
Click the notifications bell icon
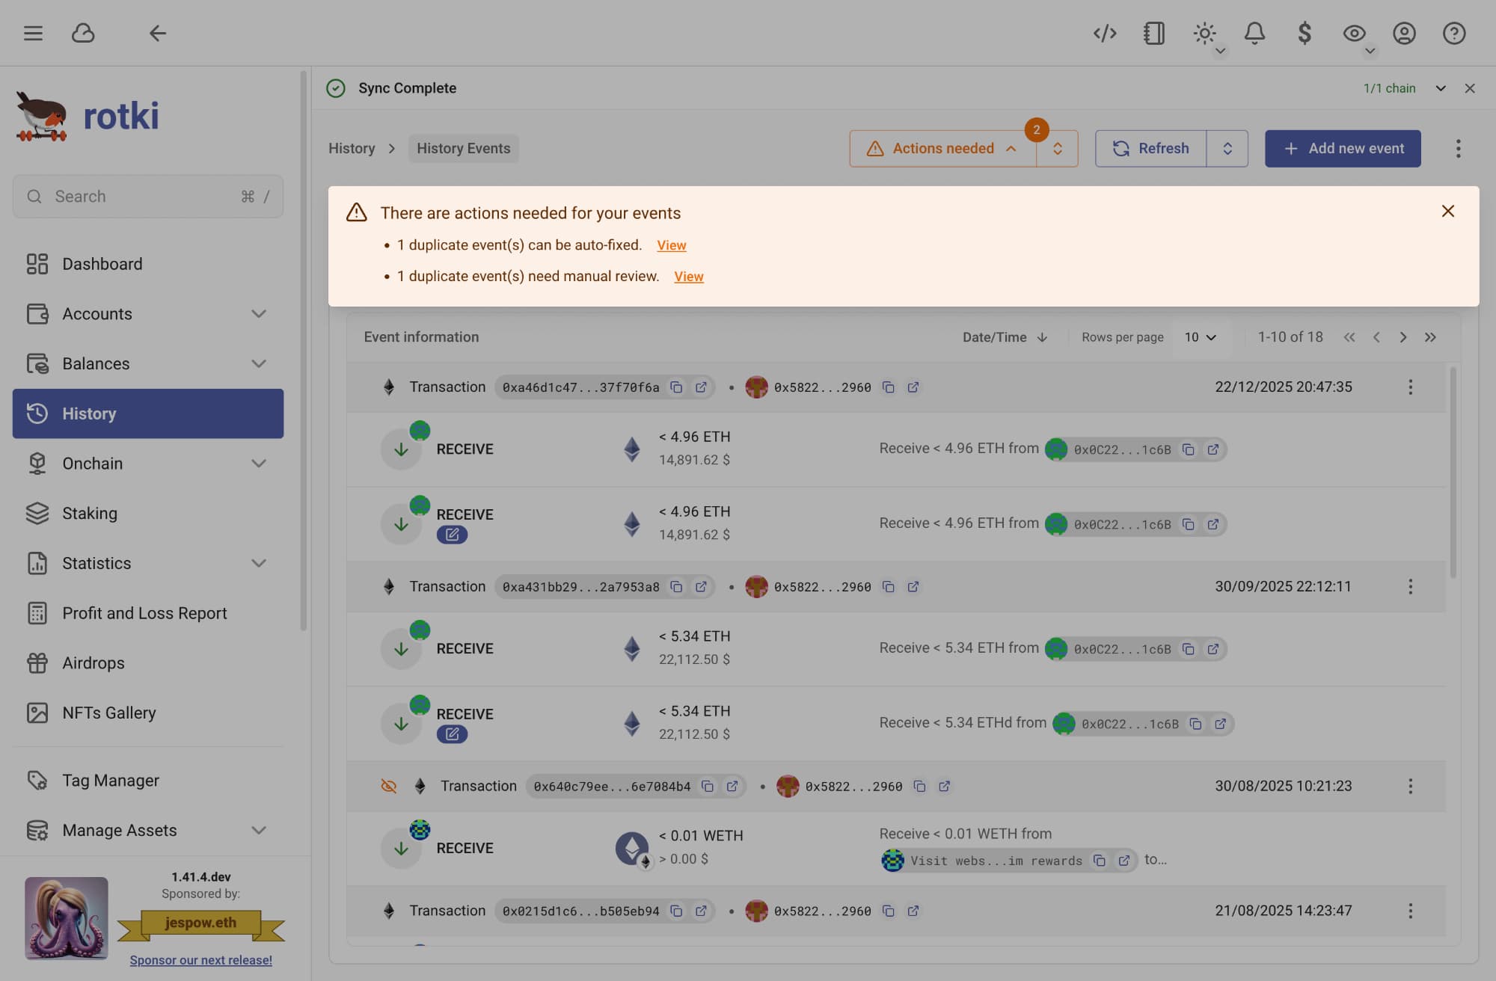(x=1254, y=33)
